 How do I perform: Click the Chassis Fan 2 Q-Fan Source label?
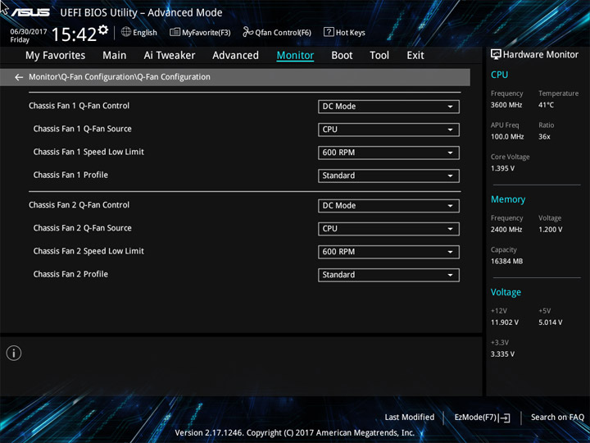pos(83,228)
